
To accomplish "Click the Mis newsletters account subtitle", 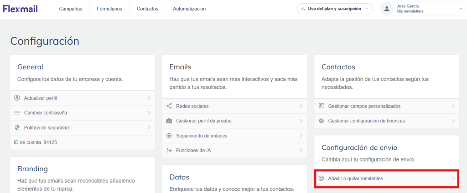I will (410, 11).
